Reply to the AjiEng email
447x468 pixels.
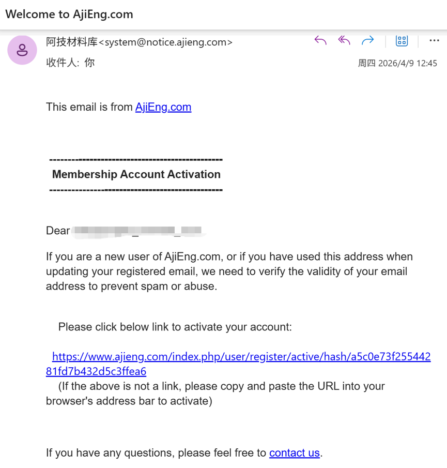point(320,40)
